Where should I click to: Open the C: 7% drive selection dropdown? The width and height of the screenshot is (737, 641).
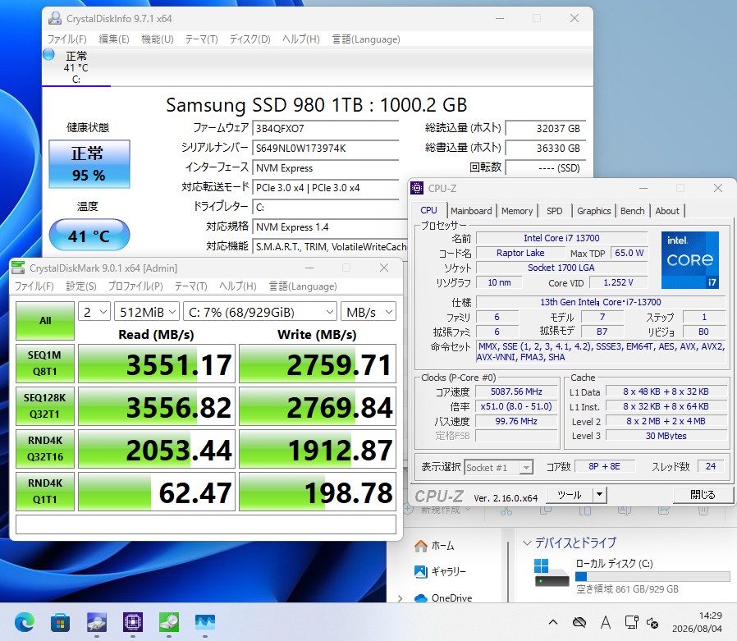pyautogui.click(x=260, y=312)
